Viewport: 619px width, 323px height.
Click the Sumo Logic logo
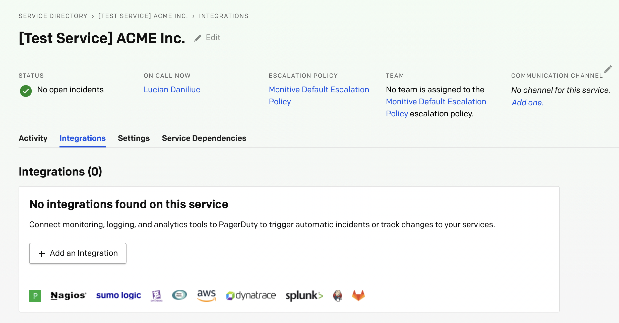tap(118, 295)
